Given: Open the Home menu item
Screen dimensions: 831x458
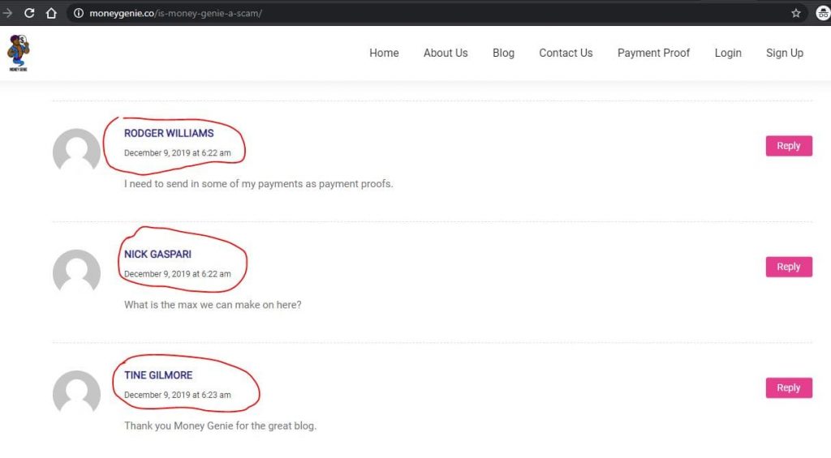Looking at the screenshot, I should (x=384, y=53).
